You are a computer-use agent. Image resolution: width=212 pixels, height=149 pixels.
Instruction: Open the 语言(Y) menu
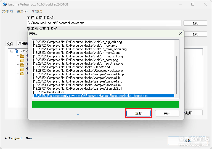[x=22, y=11]
